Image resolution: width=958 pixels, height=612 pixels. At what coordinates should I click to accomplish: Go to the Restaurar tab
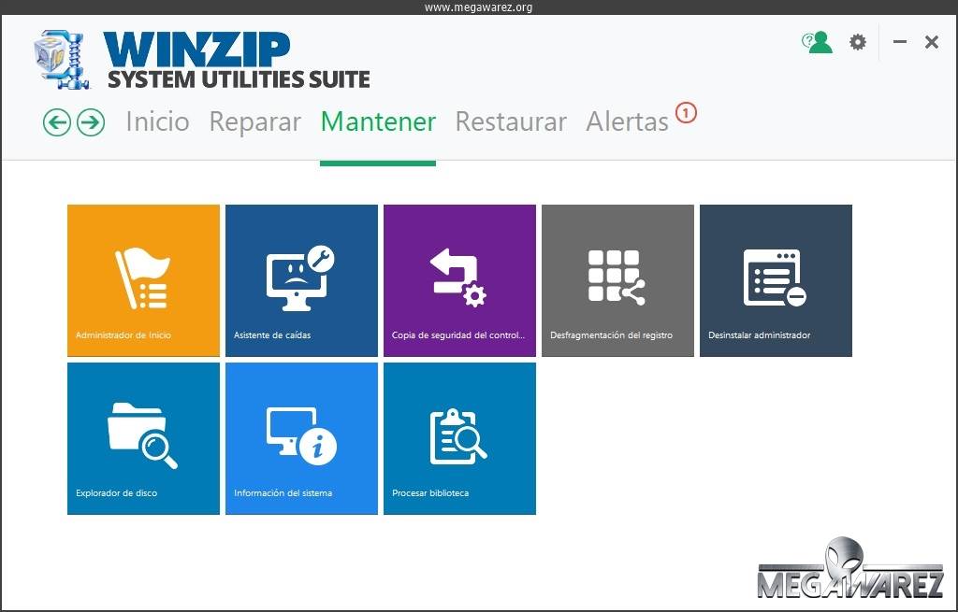(511, 121)
